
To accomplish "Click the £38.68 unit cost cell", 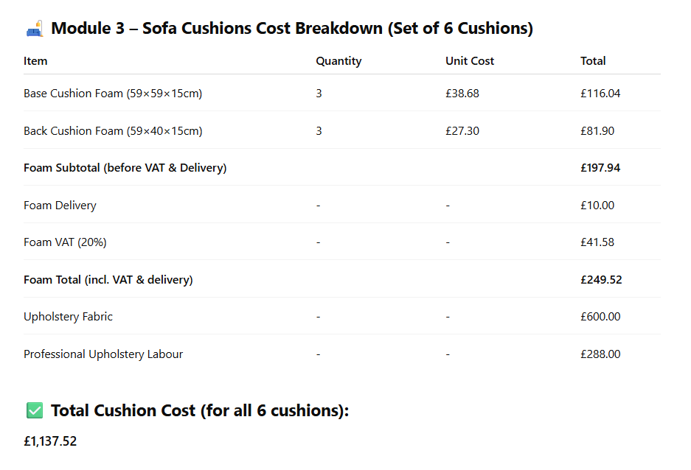I will tap(462, 94).
